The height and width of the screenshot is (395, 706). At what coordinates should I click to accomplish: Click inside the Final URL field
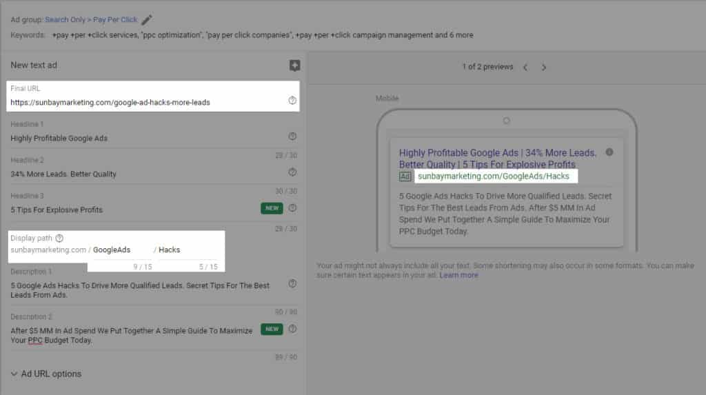pos(148,102)
